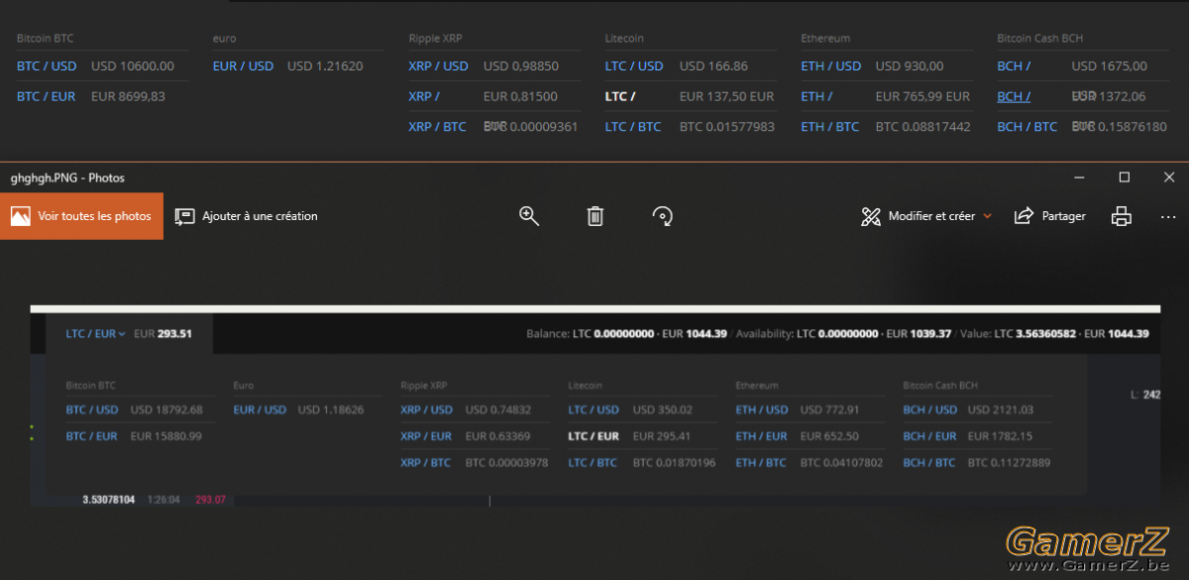Viewport: 1189px width, 580px height.
Task: Maximize the Photos window
Action: coord(1124,177)
